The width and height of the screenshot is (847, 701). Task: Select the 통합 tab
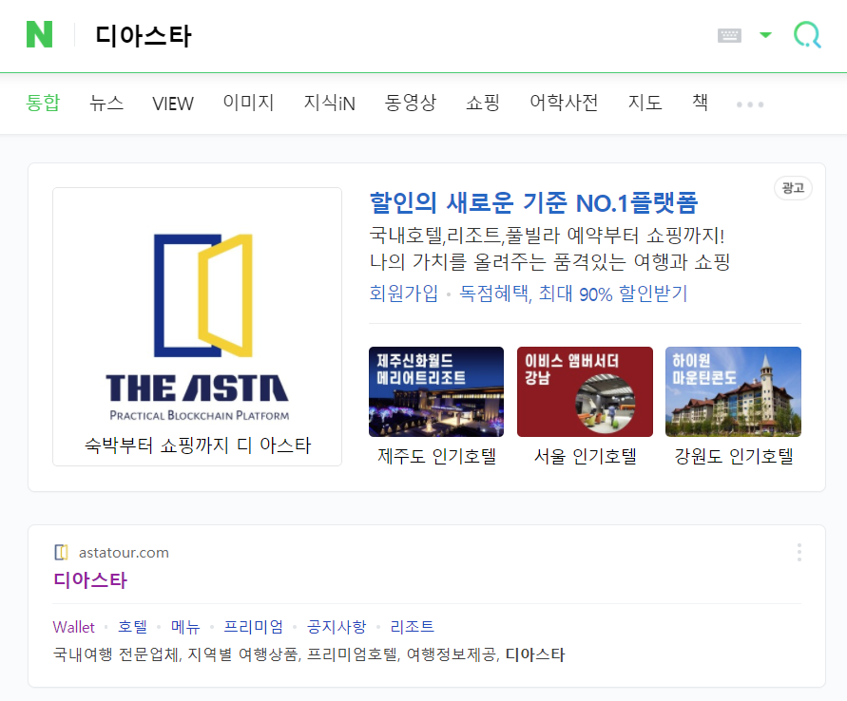(43, 103)
